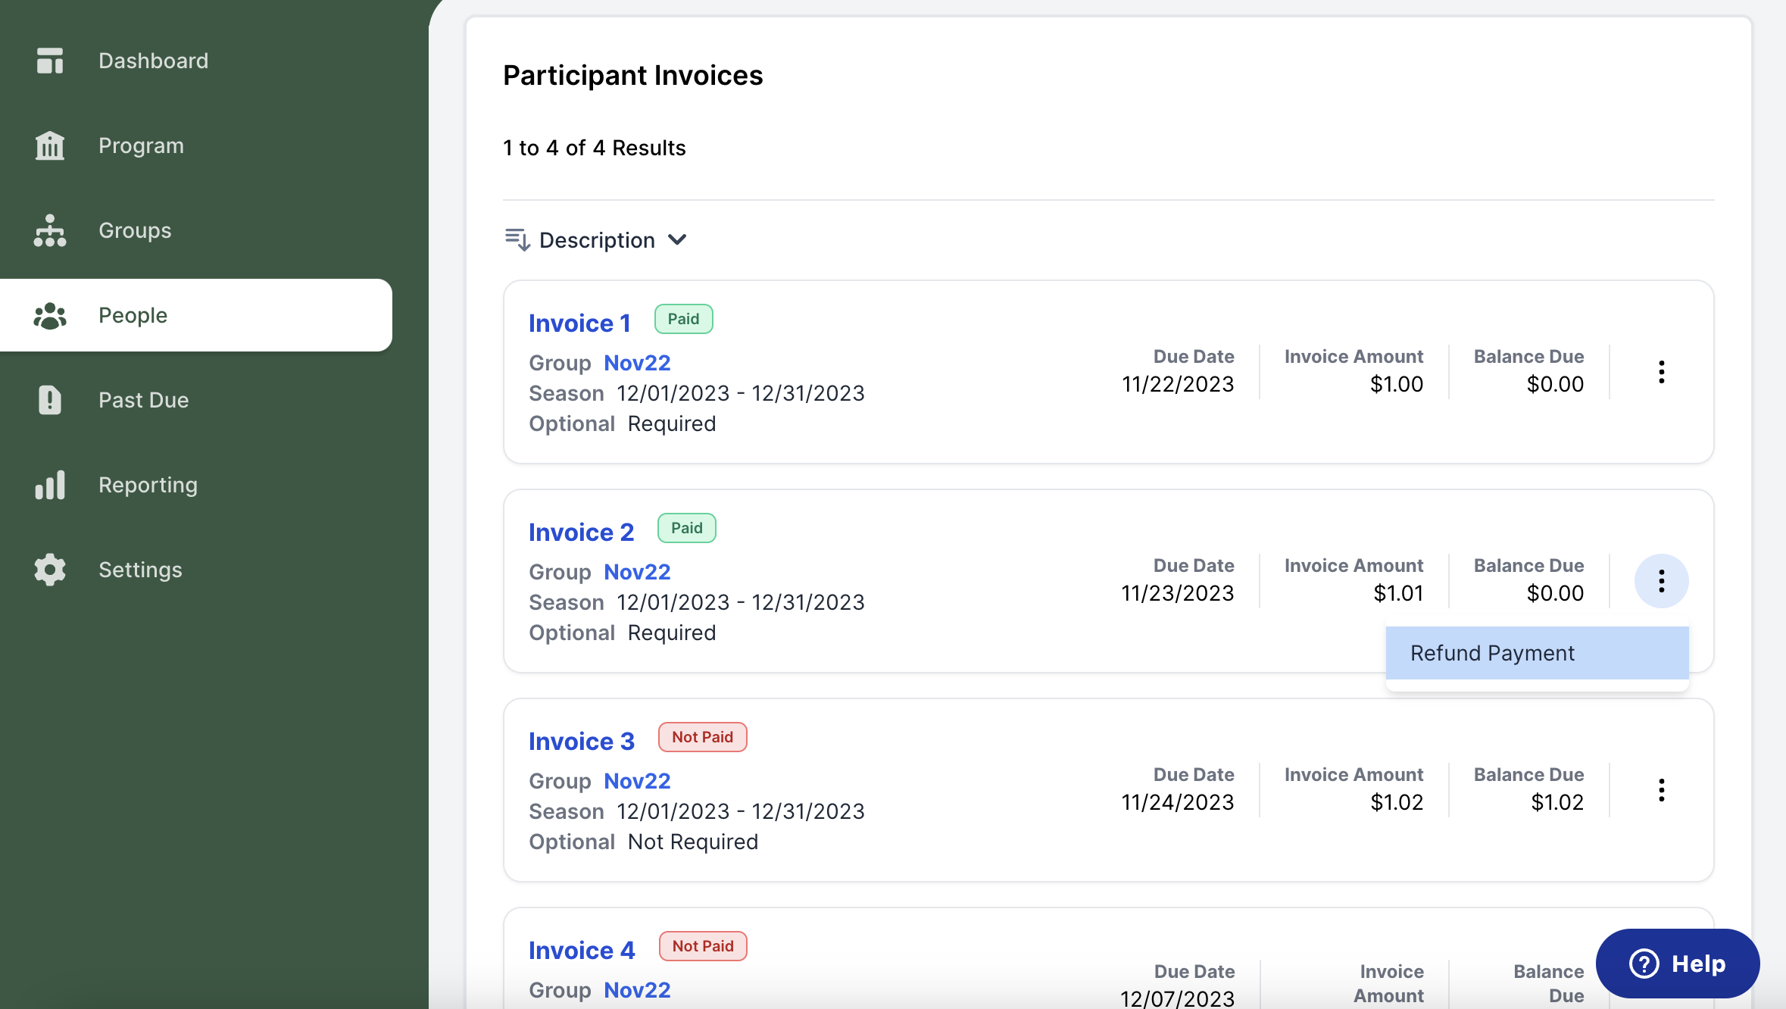Click the Settings gear icon in sidebar

(49, 568)
